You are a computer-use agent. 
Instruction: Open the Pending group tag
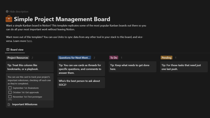[166, 58]
